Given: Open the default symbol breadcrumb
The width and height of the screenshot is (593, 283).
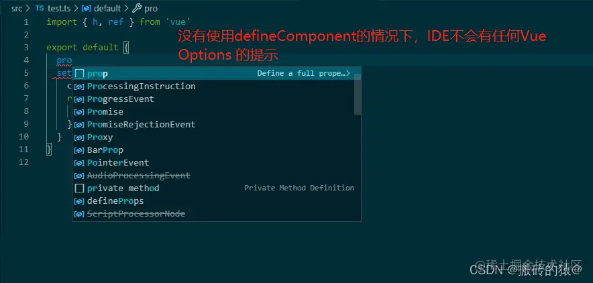Looking at the screenshot, I should coord(107,8).
